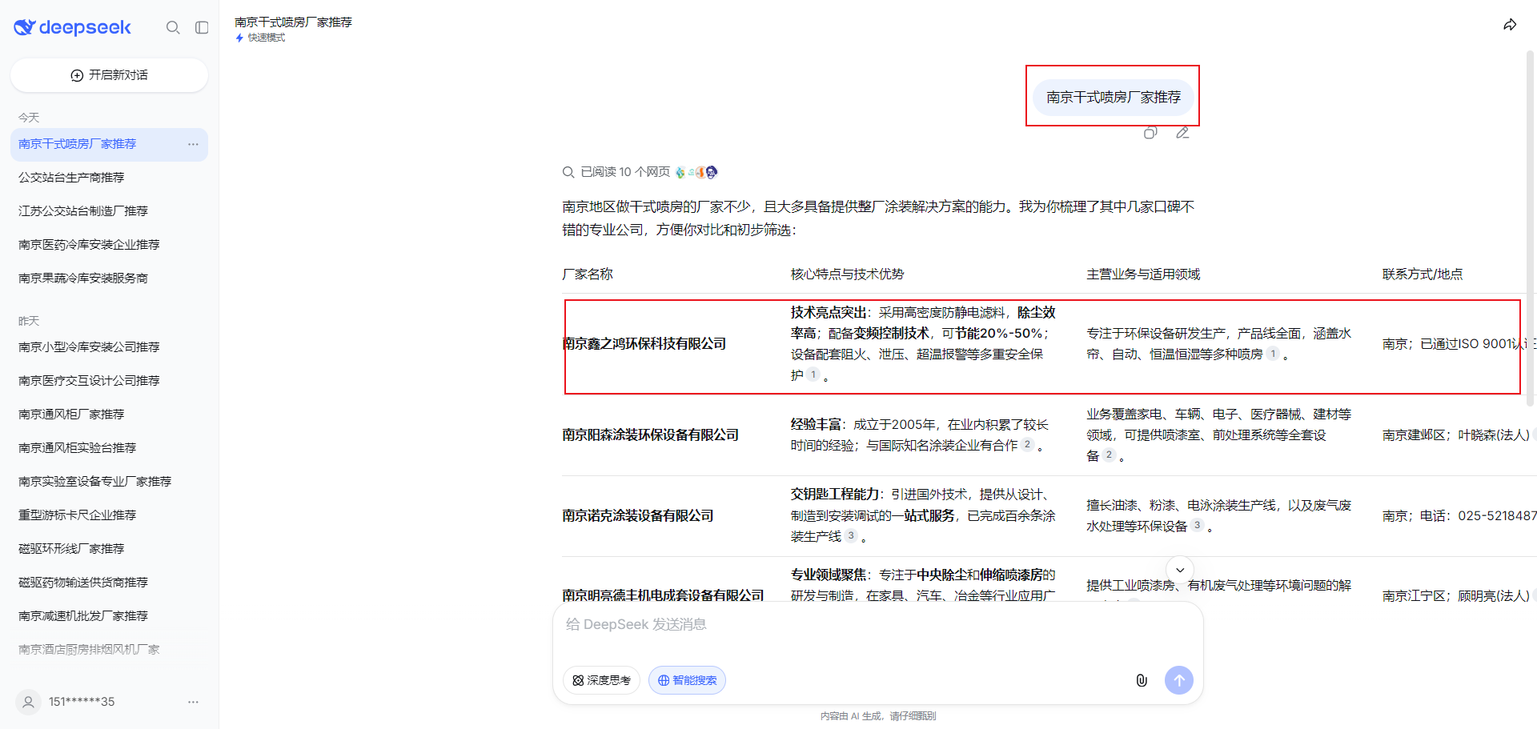Expand the 已阅读 10 个网页 sources list
This screenshot has height=729, width=1537.
616,172
